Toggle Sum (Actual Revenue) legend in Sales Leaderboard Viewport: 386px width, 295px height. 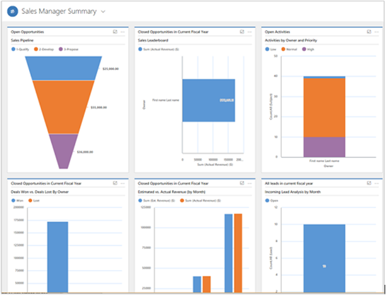[x=159, y=49]
